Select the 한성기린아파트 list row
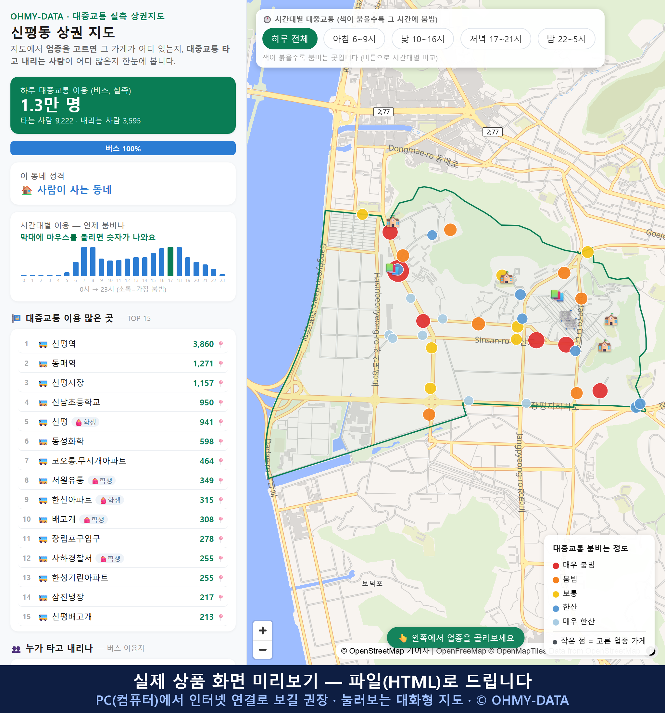The image size is (665, 713). click(x=123, y=578)
